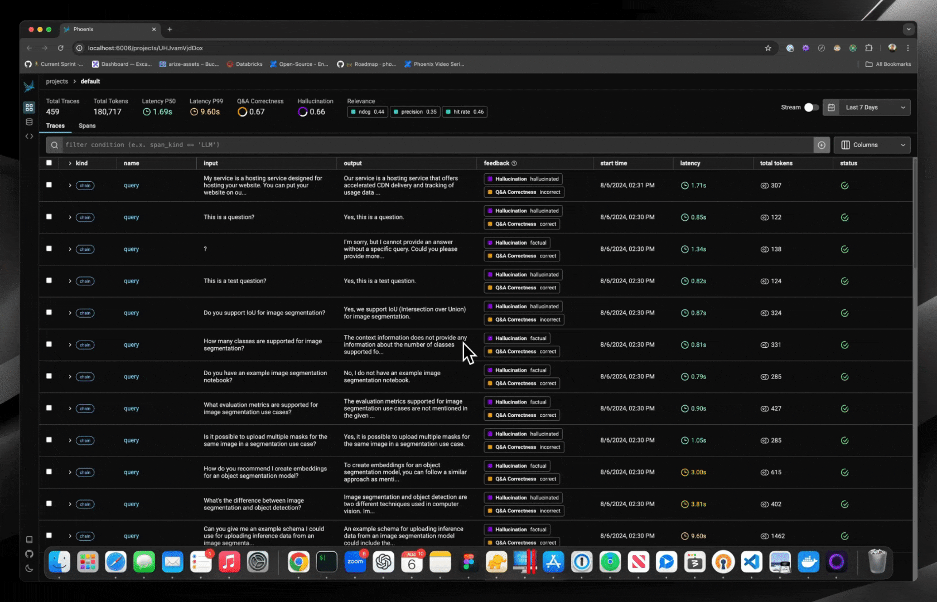
Task: Expand the 'What's the difference between' row
Action: click(x=70, y=504)
